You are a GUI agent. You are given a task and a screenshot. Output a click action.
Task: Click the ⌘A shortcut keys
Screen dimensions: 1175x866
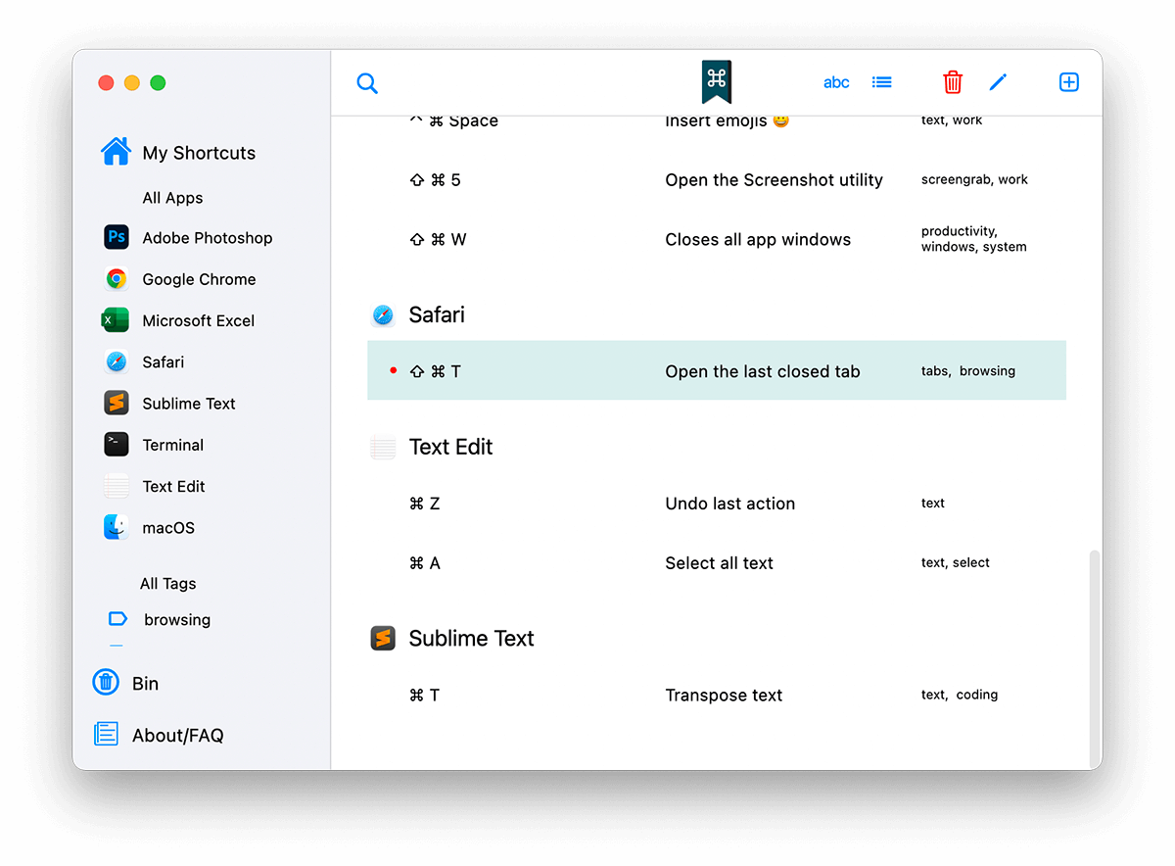coord(424,563)
